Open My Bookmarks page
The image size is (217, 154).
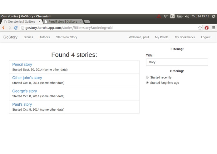(x=185, y=37)
